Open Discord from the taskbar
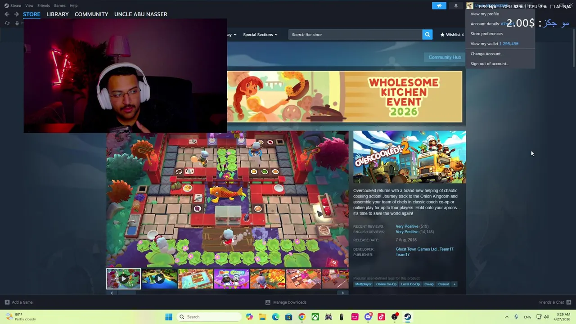 [x=368, y=317]
